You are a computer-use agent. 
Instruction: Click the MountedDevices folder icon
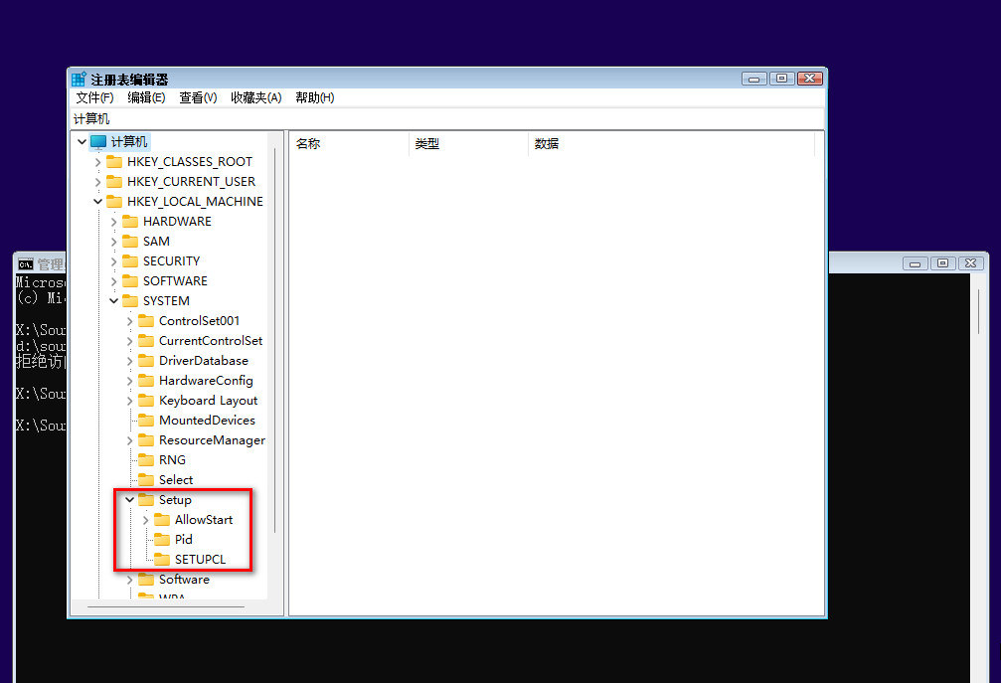146,420
